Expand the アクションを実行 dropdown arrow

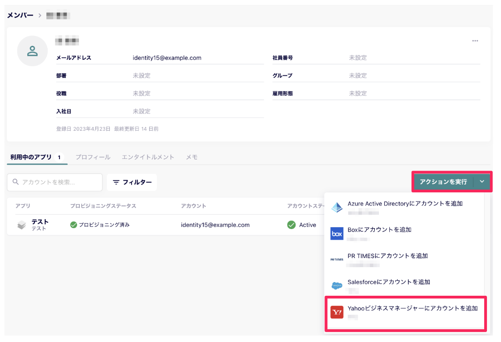coord(482,181)
